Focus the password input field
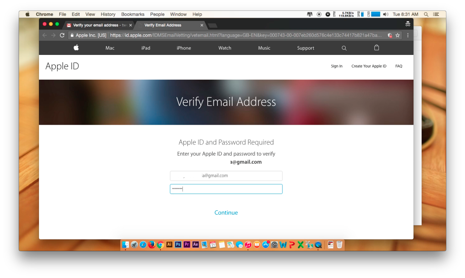The image size is (465, 278). click(226, 189)
